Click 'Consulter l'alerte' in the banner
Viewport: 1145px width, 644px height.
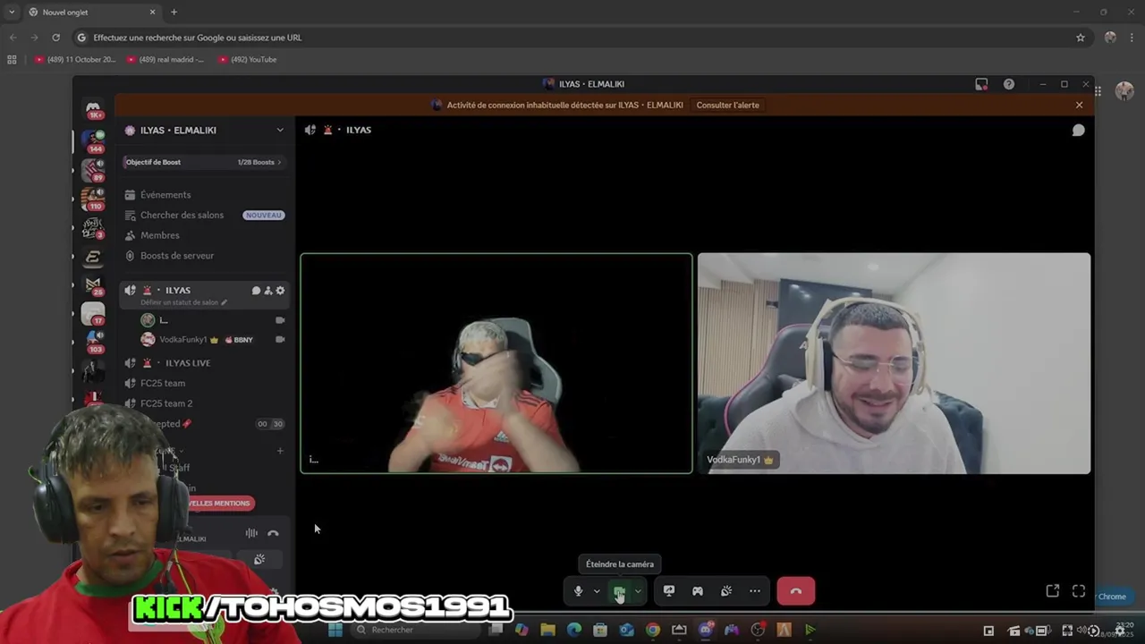(x=727, y=105)
